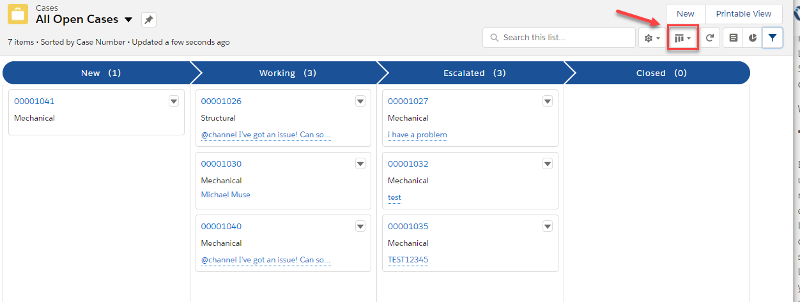Open case 00001027
Viewport: 800px width, 302px height.
coord(408,101)
